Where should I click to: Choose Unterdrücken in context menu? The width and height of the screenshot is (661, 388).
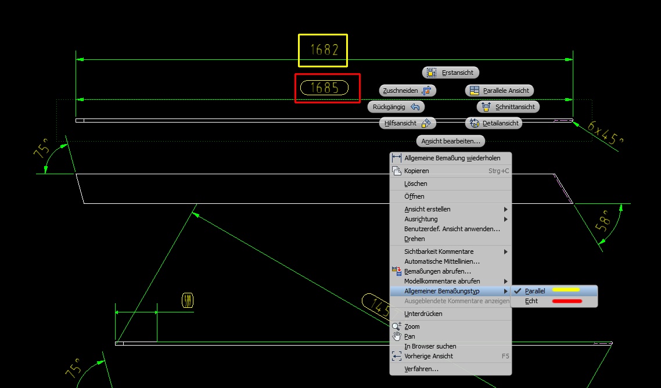451,314
